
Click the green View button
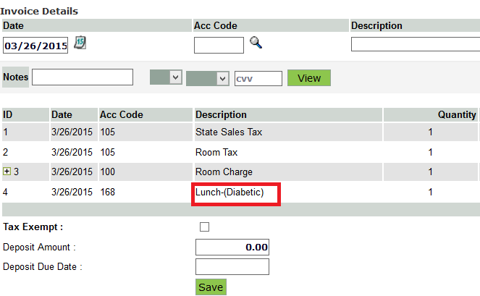pos(308,78)
